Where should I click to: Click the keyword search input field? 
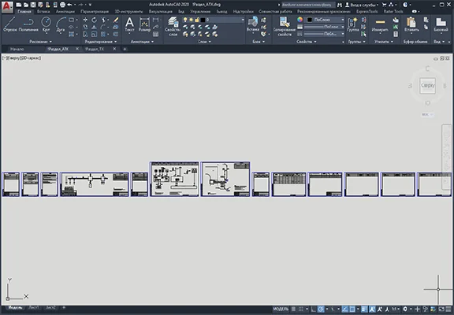(x=307, y=5)
